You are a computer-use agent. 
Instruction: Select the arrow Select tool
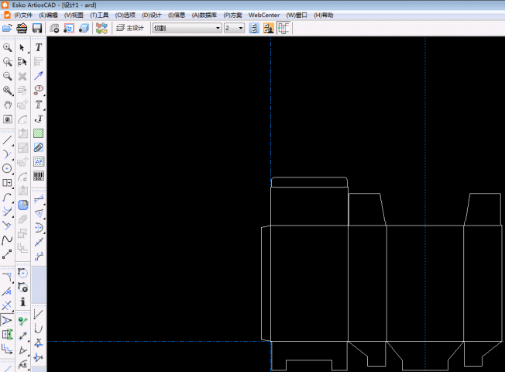[x=22, y=48]
